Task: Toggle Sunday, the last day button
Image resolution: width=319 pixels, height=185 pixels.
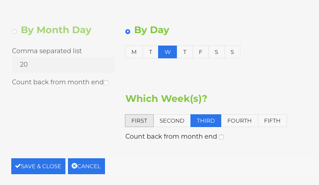Action: [232, 52]
